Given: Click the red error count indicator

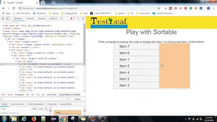Looking at the screenshot, I should pos(72,19).
